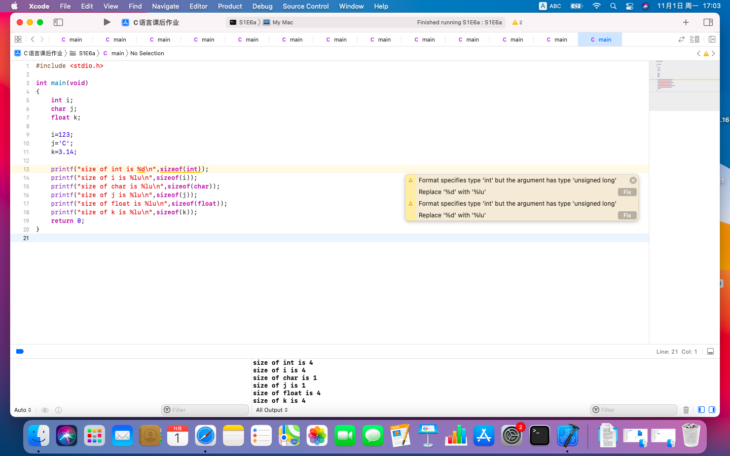Open the Library plus button
Viewport: 730px width, 456px height.
686,22
